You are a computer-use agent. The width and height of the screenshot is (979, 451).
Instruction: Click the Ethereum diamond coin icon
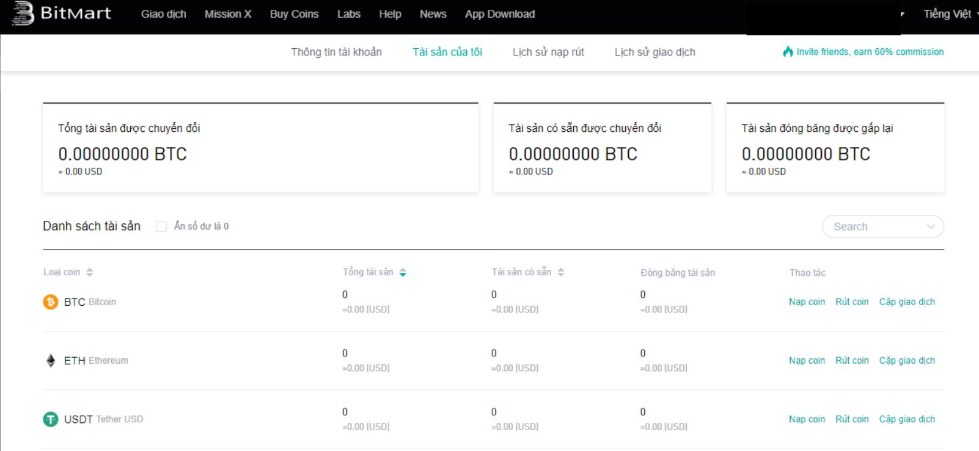51,361
